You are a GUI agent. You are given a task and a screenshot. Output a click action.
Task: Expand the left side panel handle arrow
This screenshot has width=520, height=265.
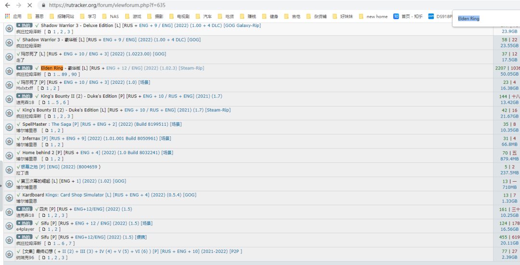(1, 185)
